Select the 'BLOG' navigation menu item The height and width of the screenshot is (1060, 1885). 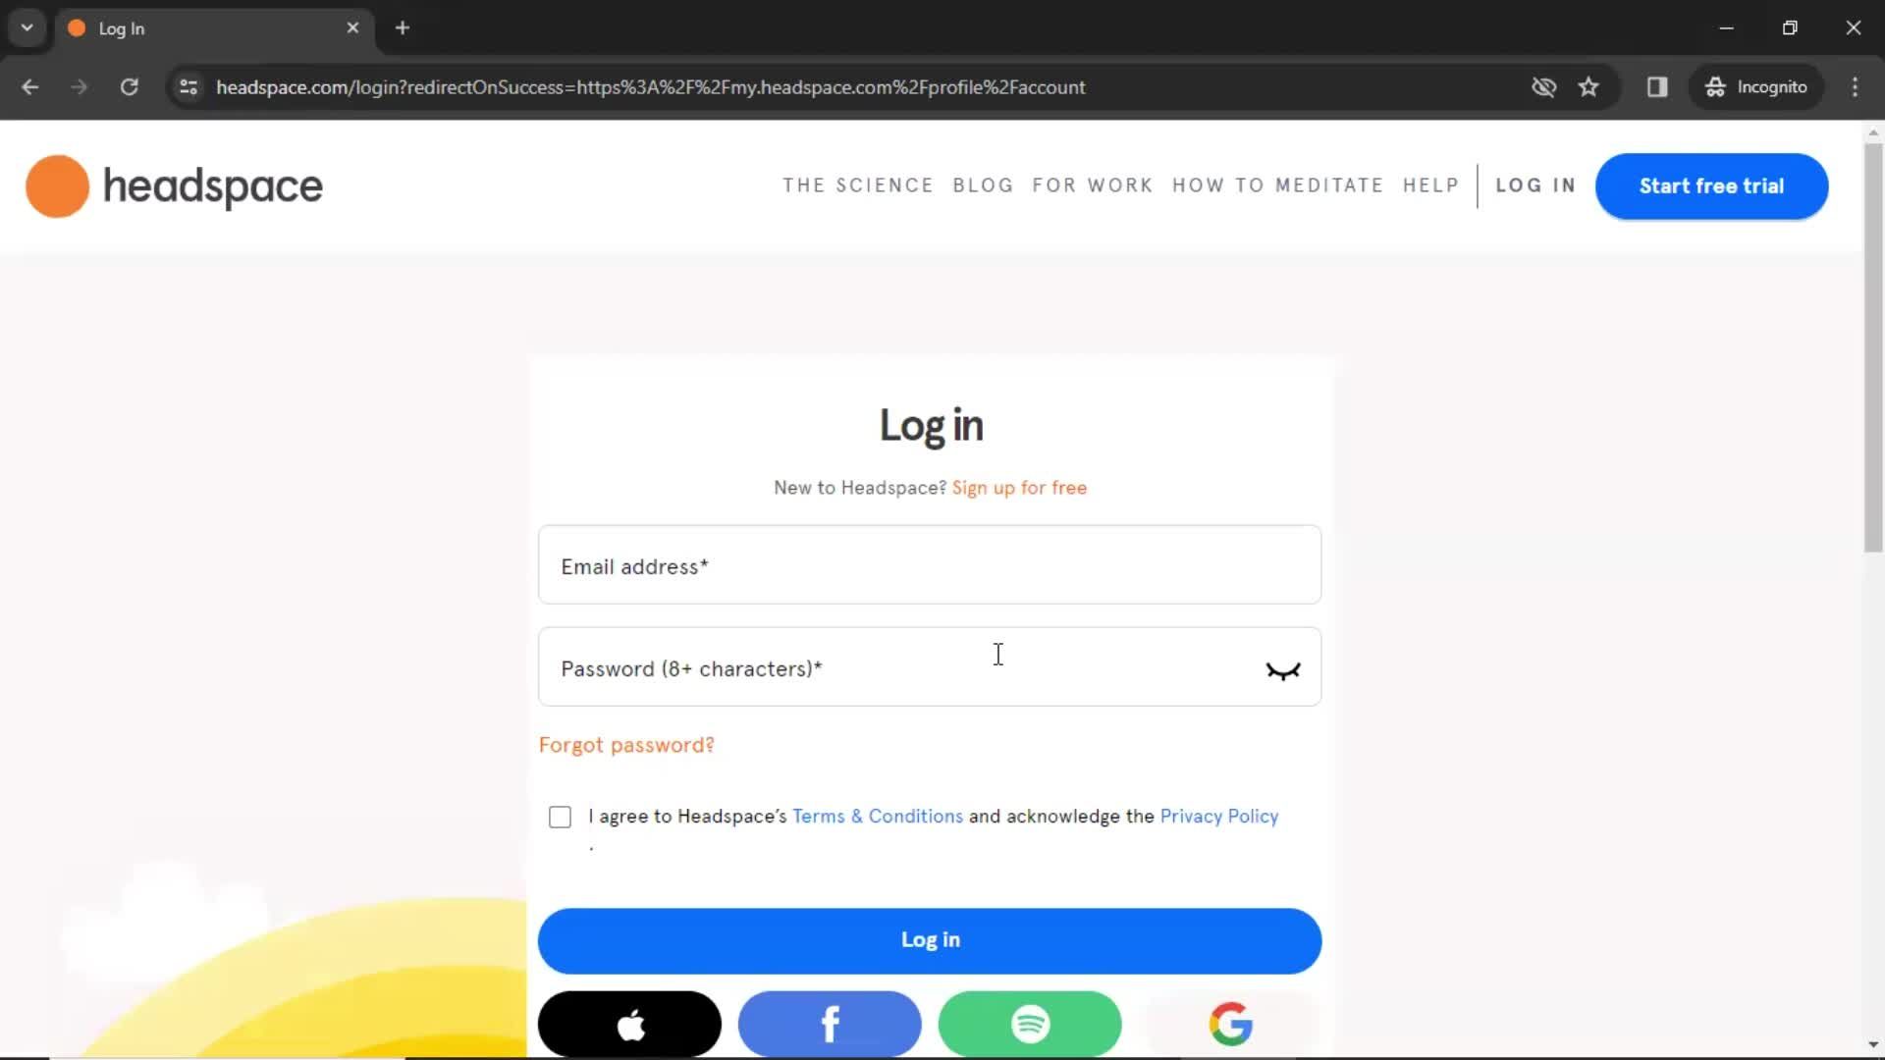[984, 185]
